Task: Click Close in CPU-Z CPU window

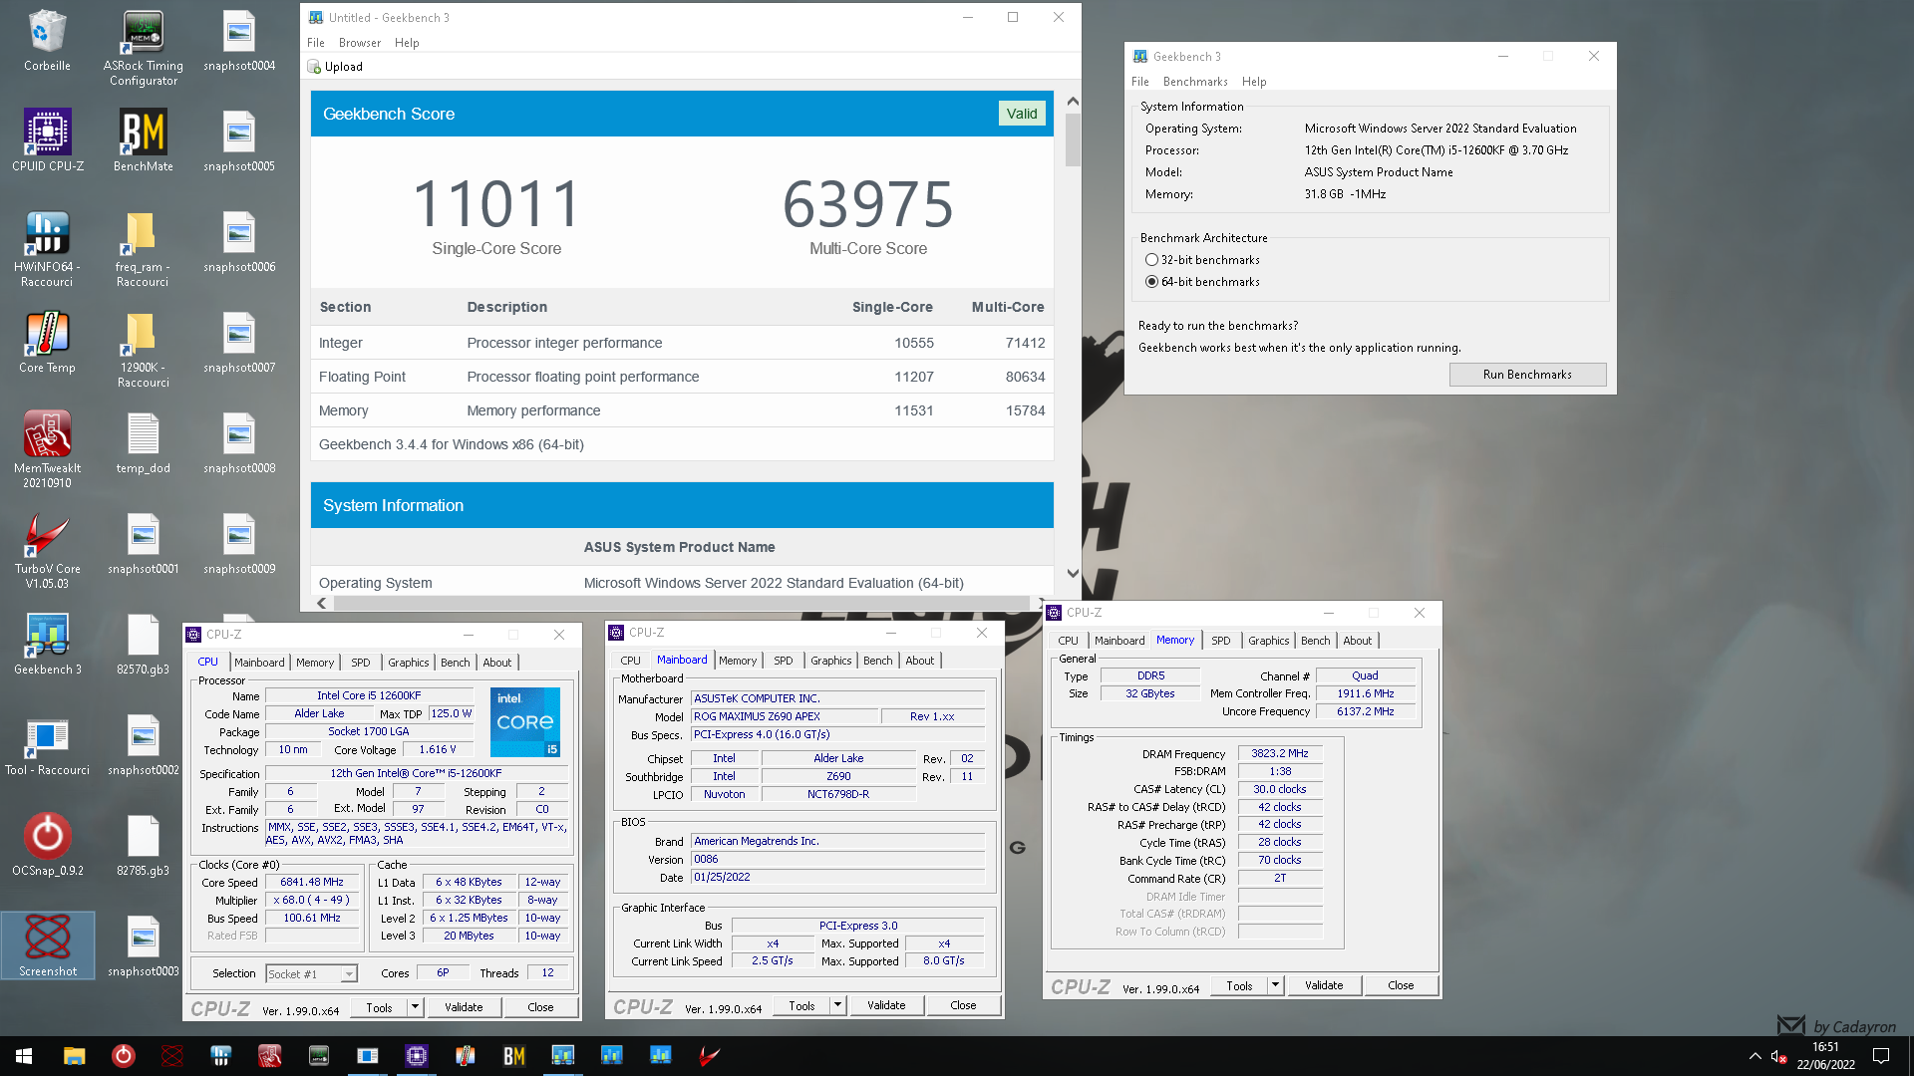Action: 540,1007
